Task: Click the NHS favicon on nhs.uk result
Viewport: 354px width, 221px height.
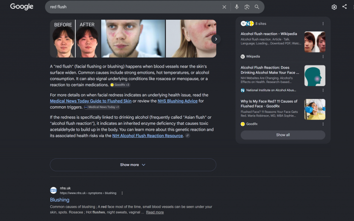Action: click(x=53, y=190)
